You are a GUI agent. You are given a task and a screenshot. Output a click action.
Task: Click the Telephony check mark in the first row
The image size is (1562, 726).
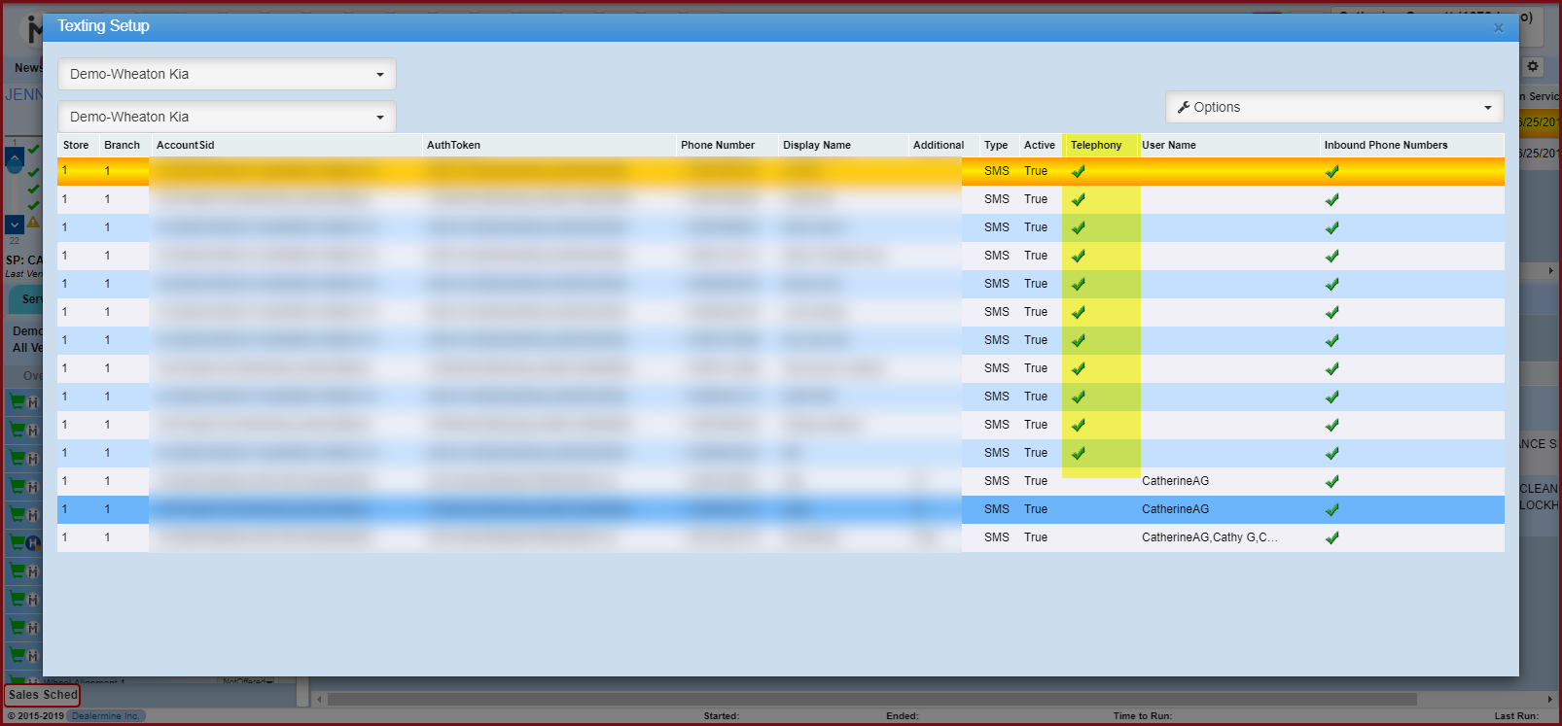(x=1078, y=171)
